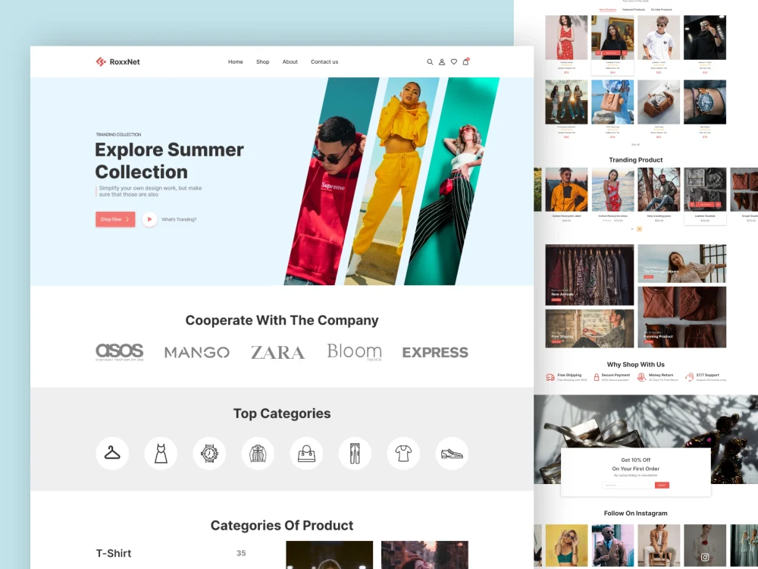Open the Instagram photo of man in sunglasses
The height and width of the screenshot is (569, 758).
click(x=612, y=545)
